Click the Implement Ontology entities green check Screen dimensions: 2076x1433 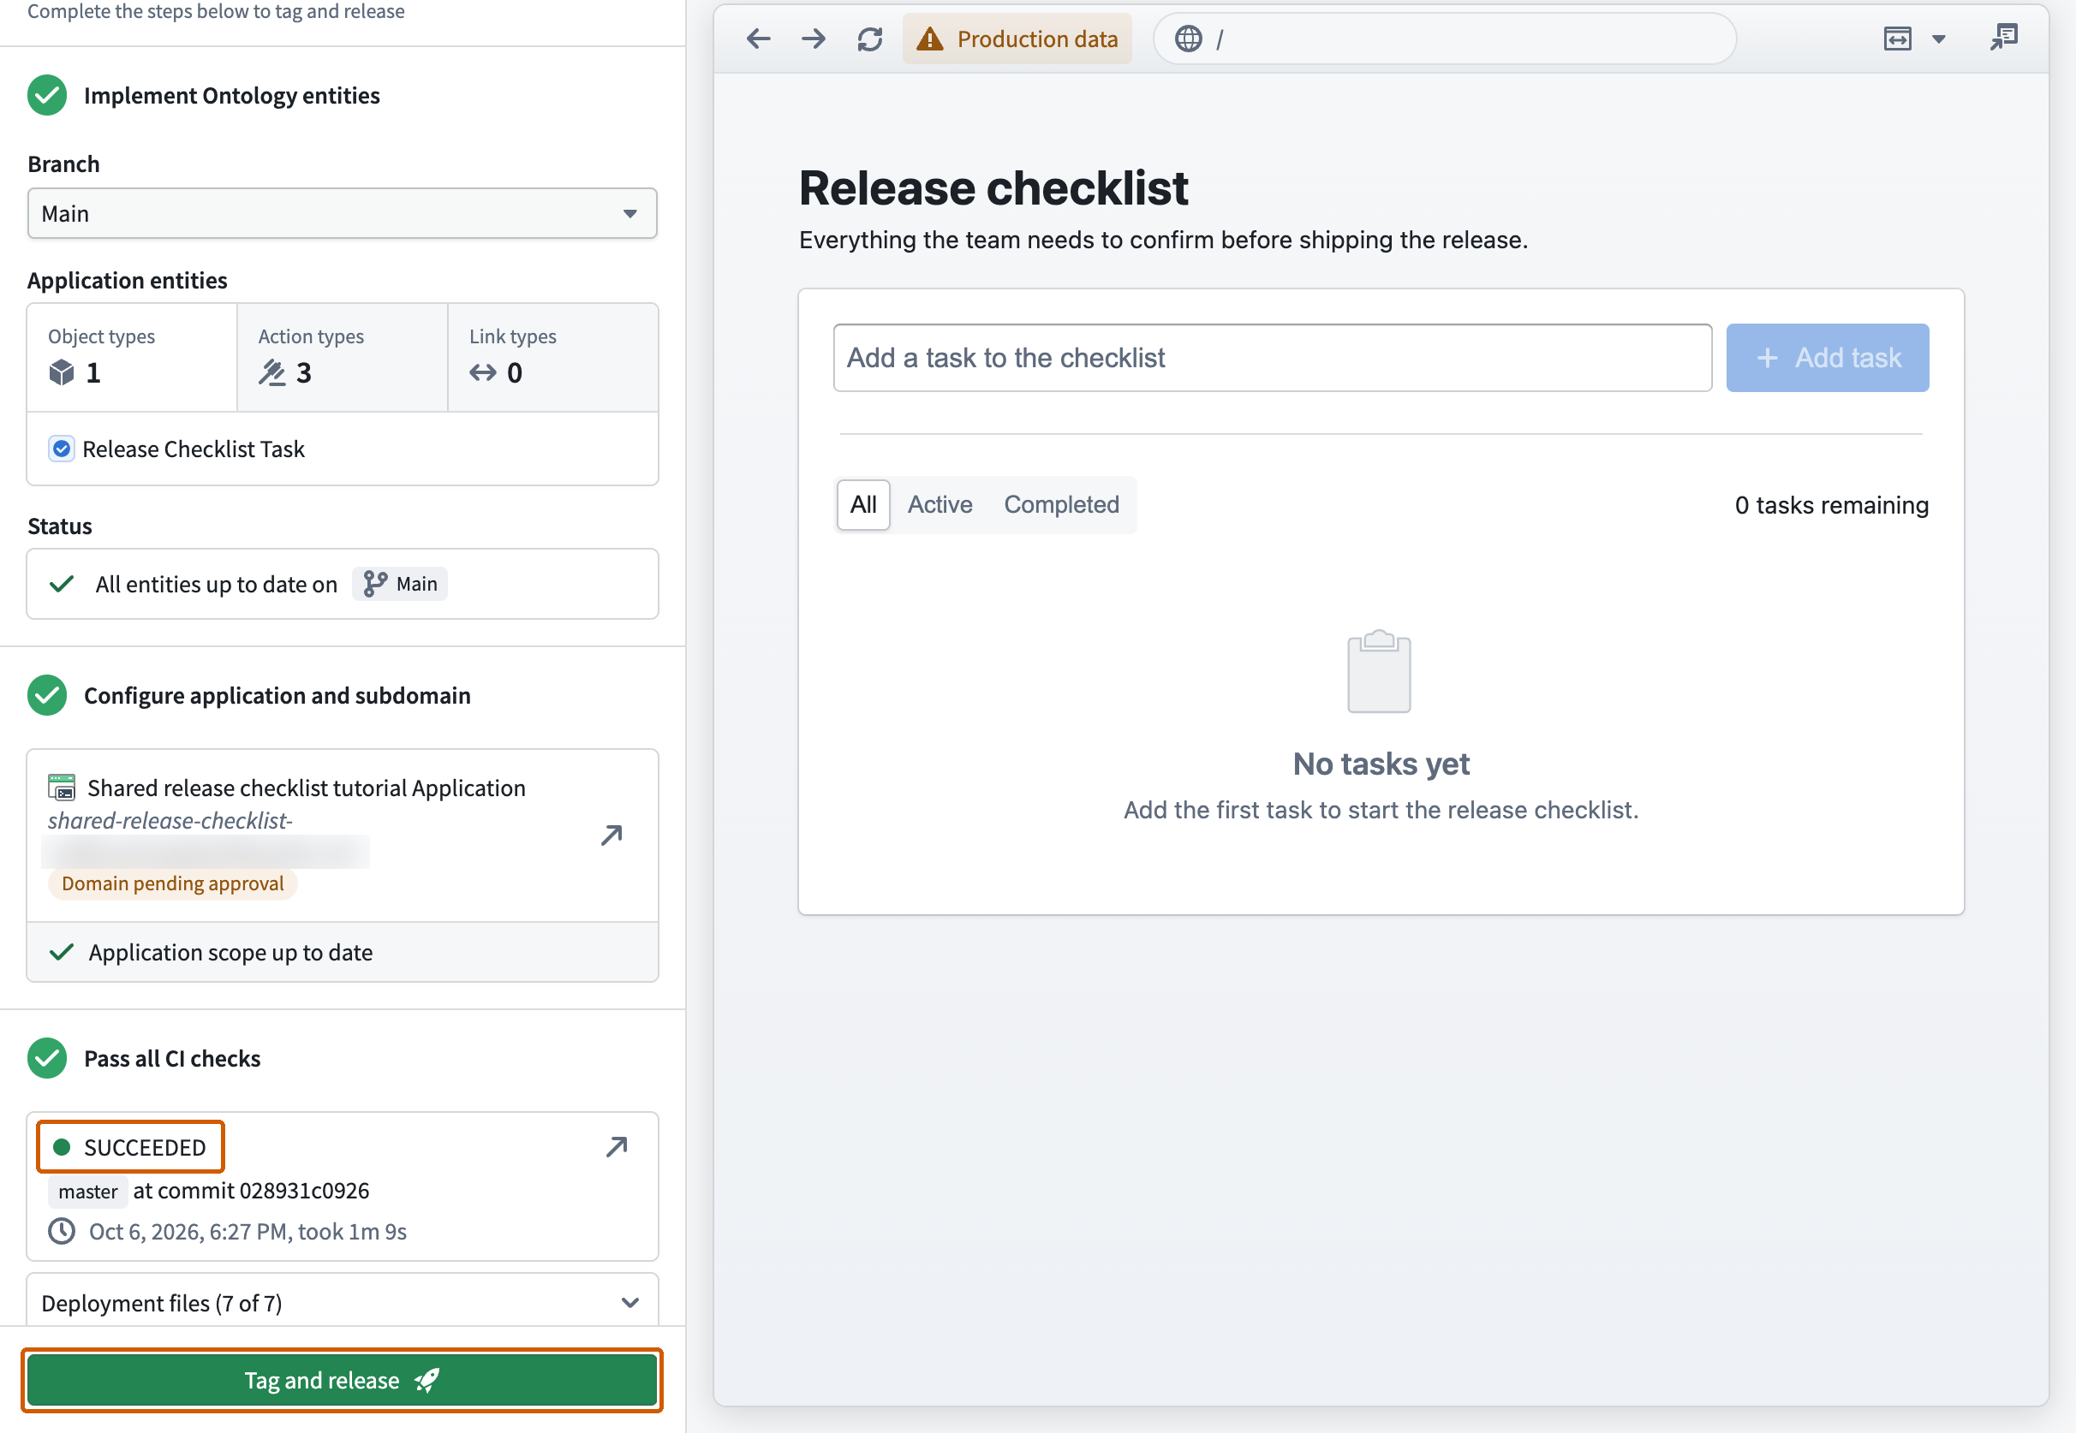coord(47,95)
